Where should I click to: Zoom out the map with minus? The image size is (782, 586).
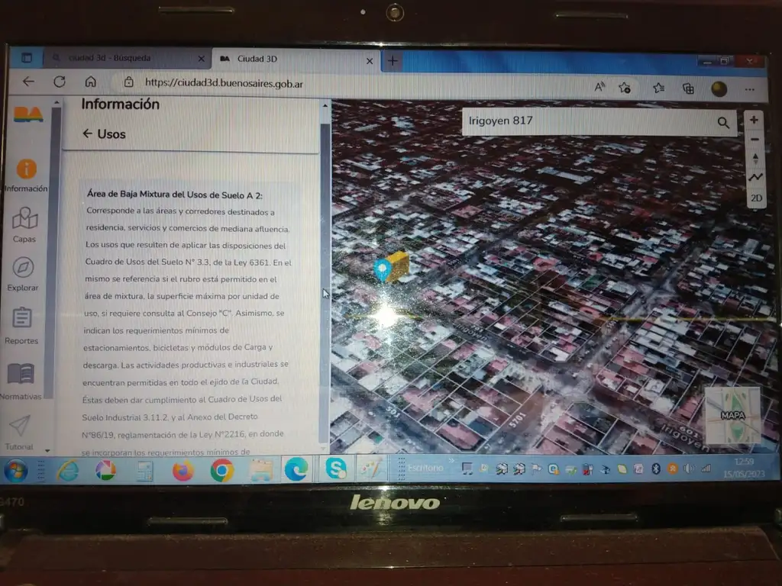755,140
